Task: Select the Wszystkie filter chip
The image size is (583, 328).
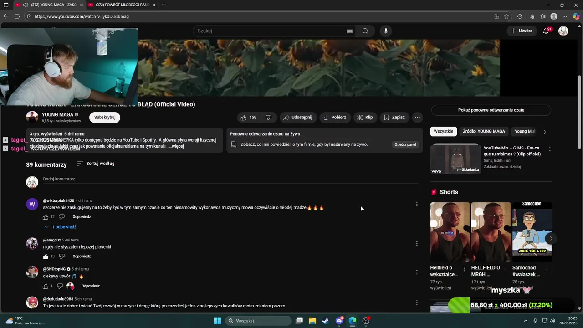Action: (444, 131)
